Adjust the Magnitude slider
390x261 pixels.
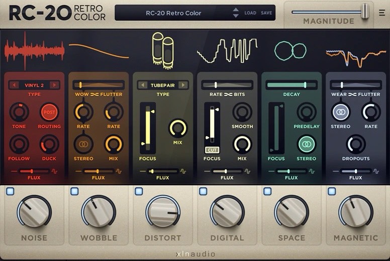coord(329,12)
